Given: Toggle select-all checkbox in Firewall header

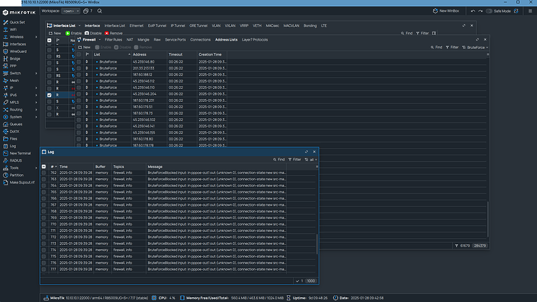Looking at the screenshot, I should tap(78, 54).
